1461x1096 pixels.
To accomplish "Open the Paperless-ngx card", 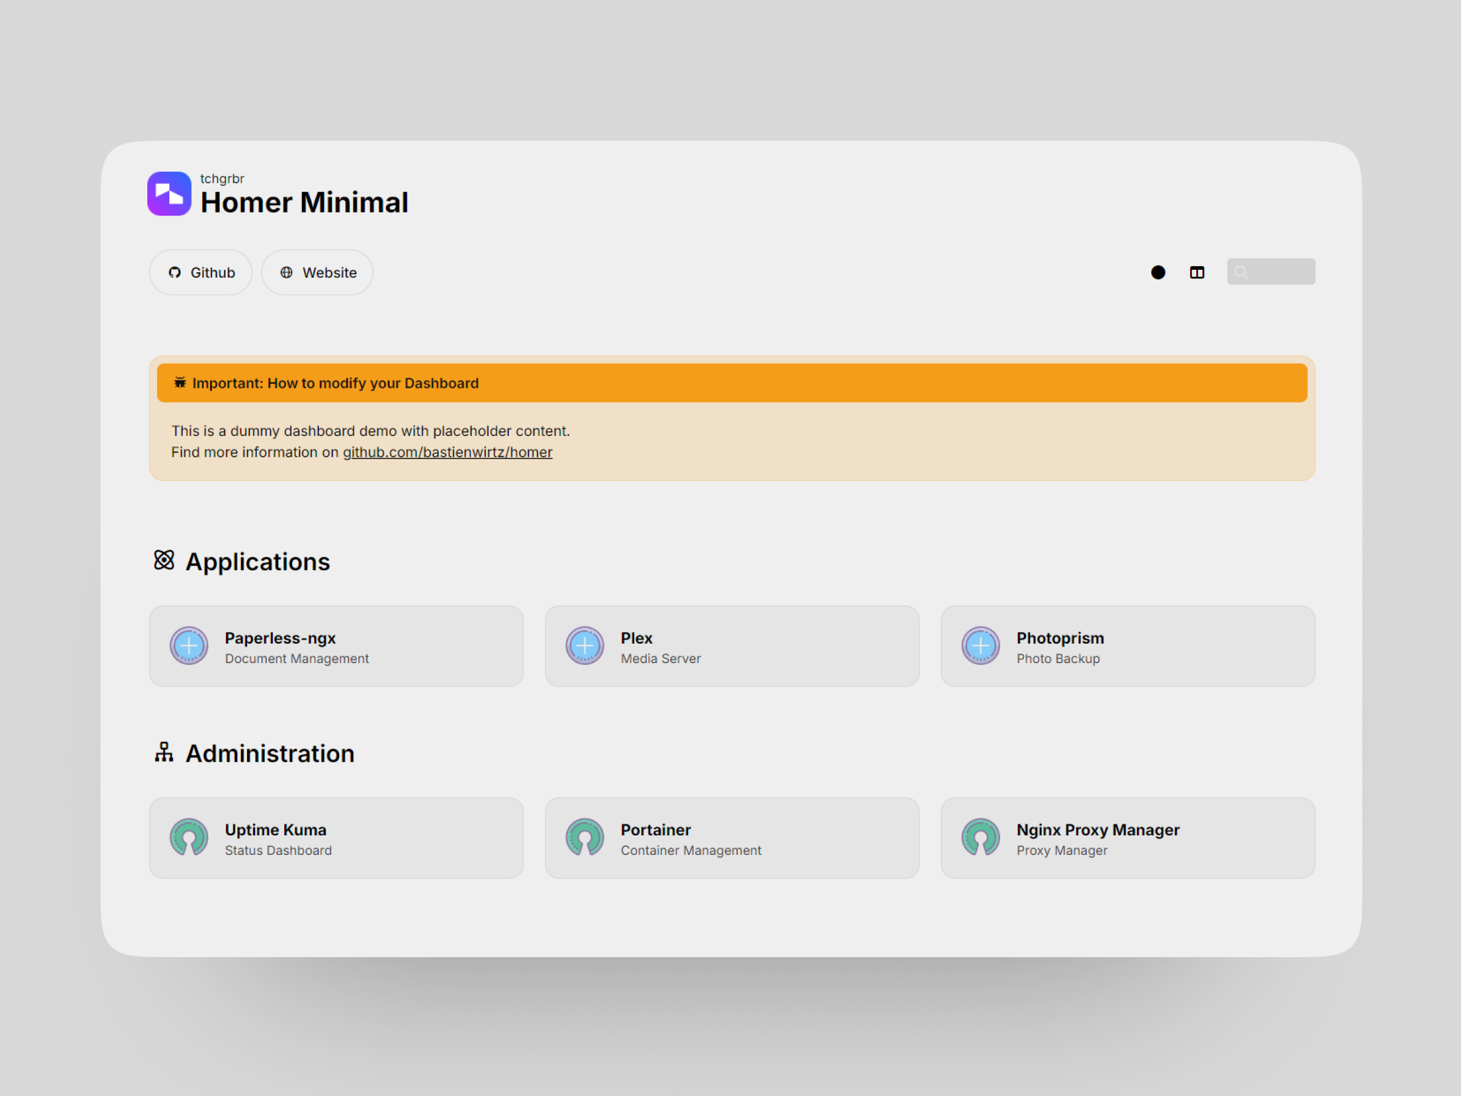I will point(336,646).
